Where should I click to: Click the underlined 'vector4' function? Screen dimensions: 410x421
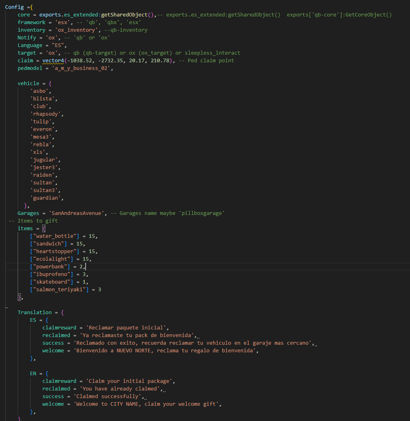click(53, 61)
